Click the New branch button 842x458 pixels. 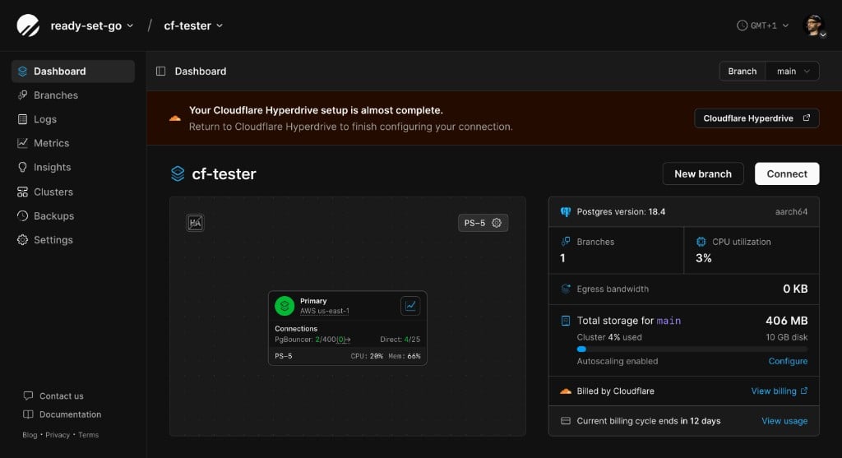703,174
